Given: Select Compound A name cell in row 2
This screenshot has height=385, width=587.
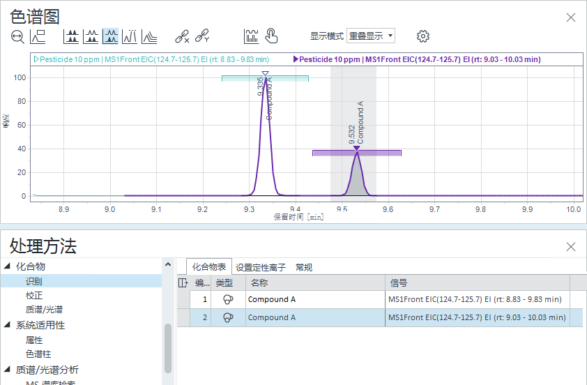Looking at the screenshot, I should point(315,317).
